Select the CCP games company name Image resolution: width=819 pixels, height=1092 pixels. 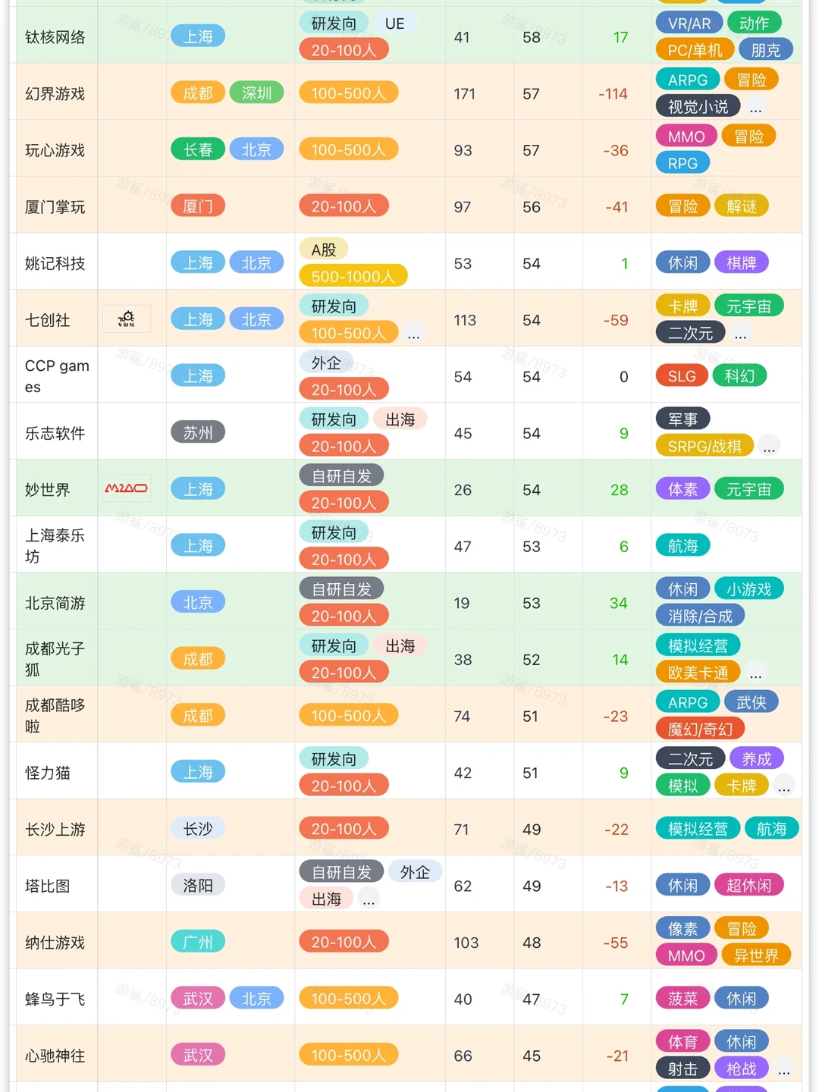(x=57, y=376)
